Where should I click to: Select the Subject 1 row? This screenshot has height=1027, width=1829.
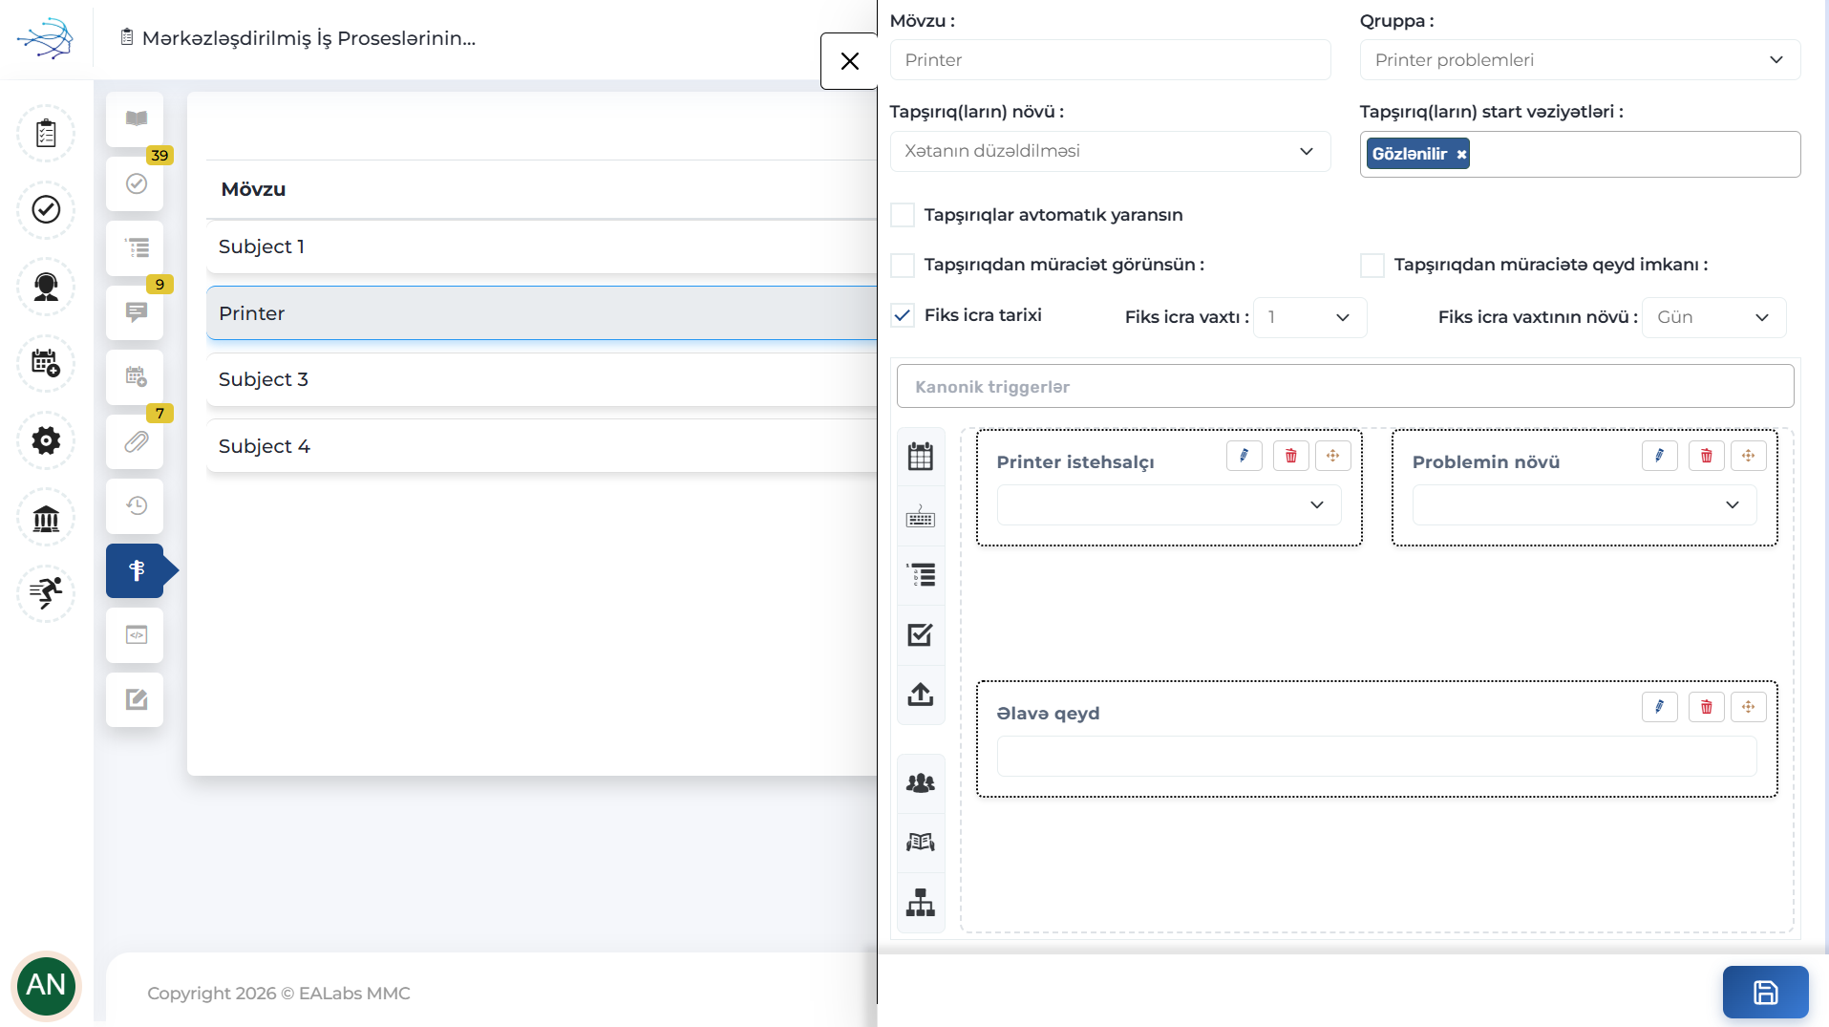tap(542, 246)
